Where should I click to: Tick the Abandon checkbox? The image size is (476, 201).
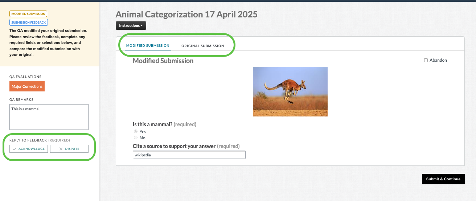click(426, 60)
